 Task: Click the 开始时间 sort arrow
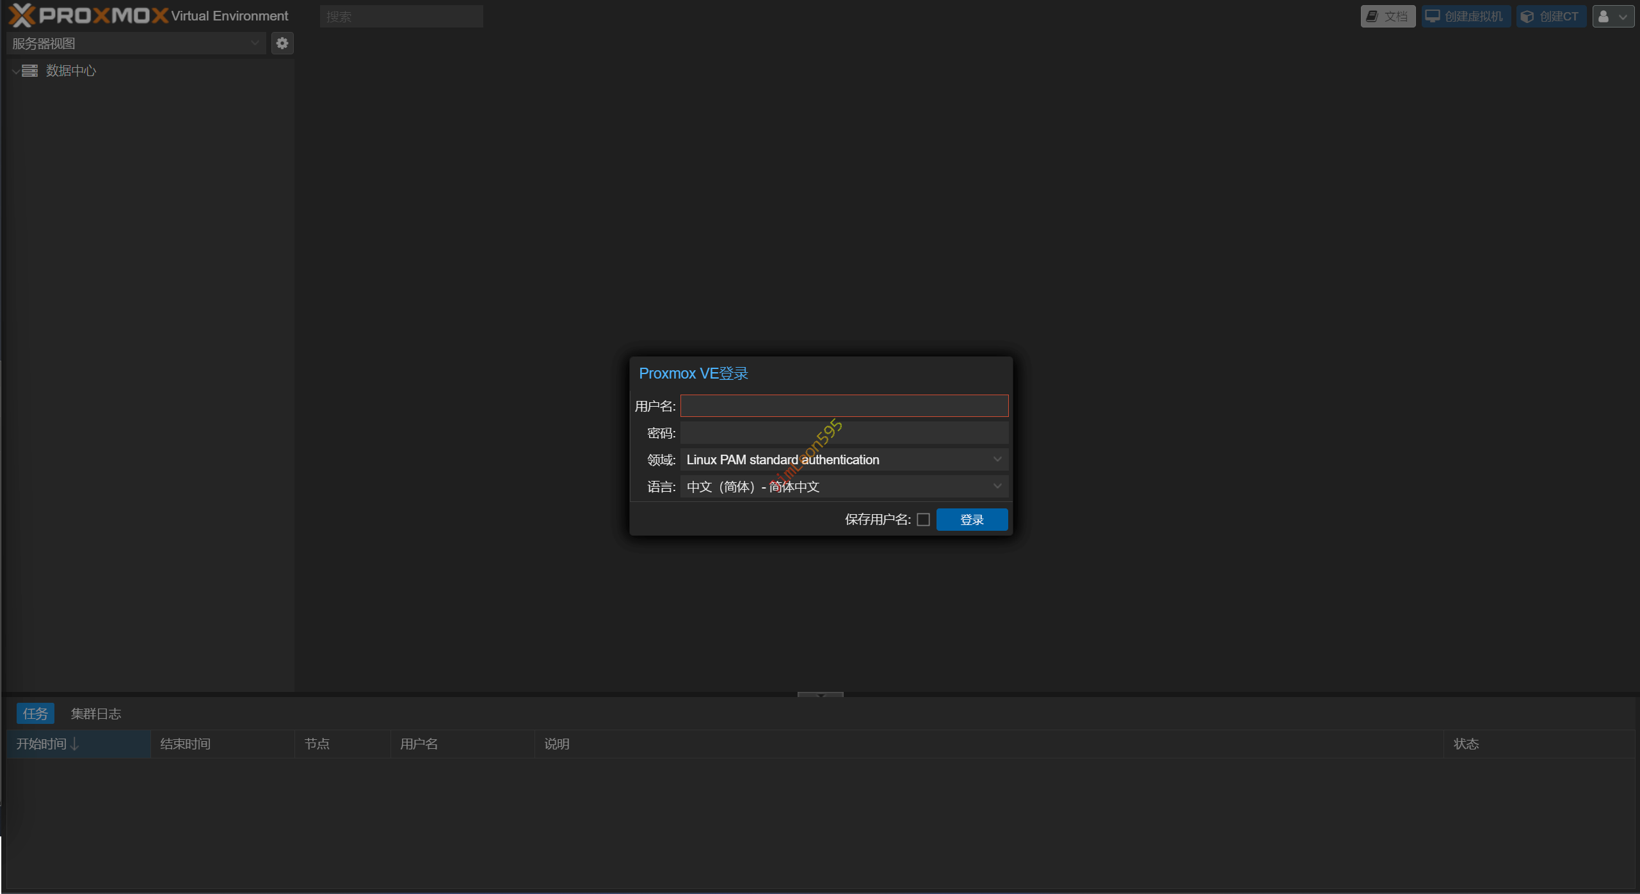click(75, 744)
